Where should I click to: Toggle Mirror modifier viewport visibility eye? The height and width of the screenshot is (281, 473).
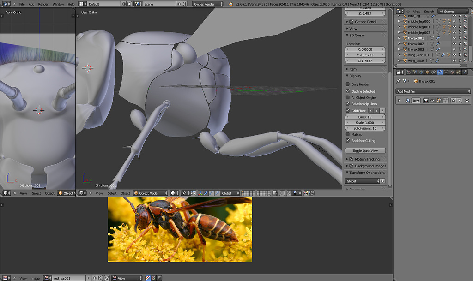(x=432, y=101)
